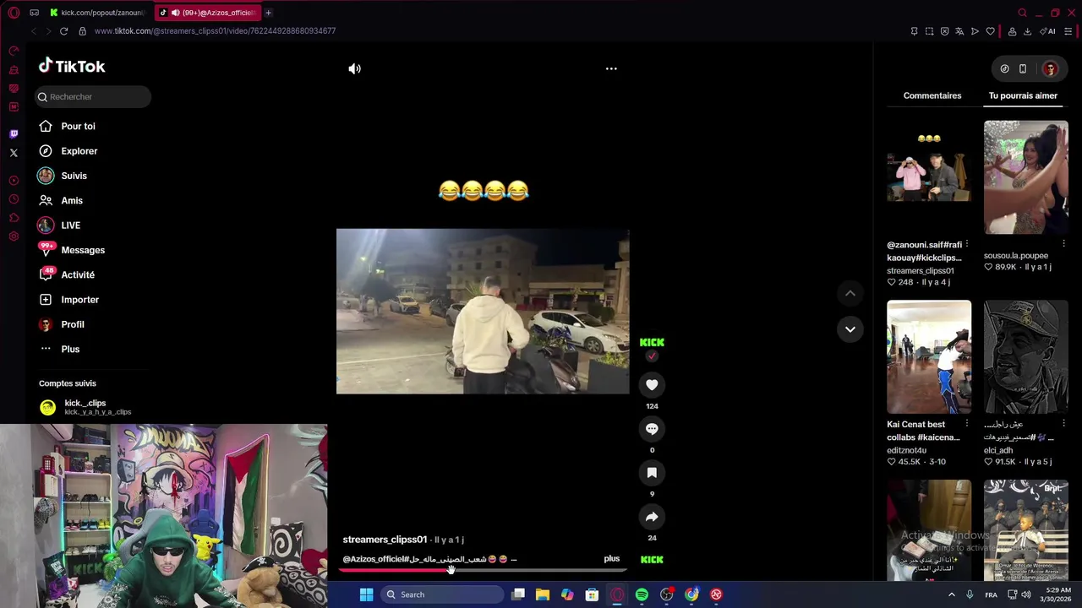
Task: Open the Opera translate page icon
Action: tap(959, 31)
